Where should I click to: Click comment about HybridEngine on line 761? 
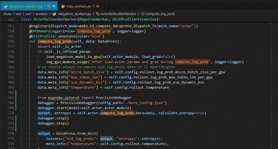pyautogui.click(x=106, y=67)
